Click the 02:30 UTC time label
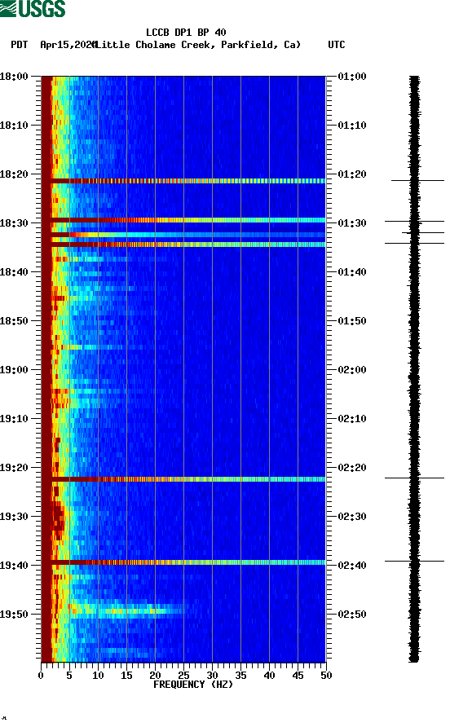Screen dimensions: 450x727 point(352,517)
